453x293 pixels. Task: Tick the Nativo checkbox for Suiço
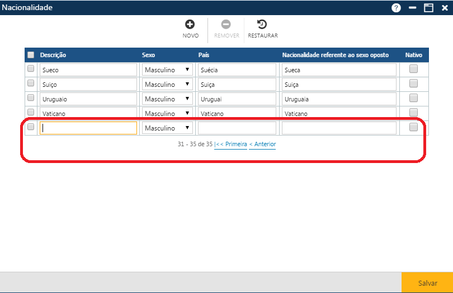pyautogui.click(x=413, y=83)
